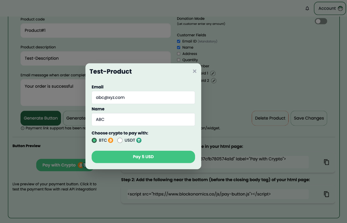Click Save Changes

click(x=309, y=118)
